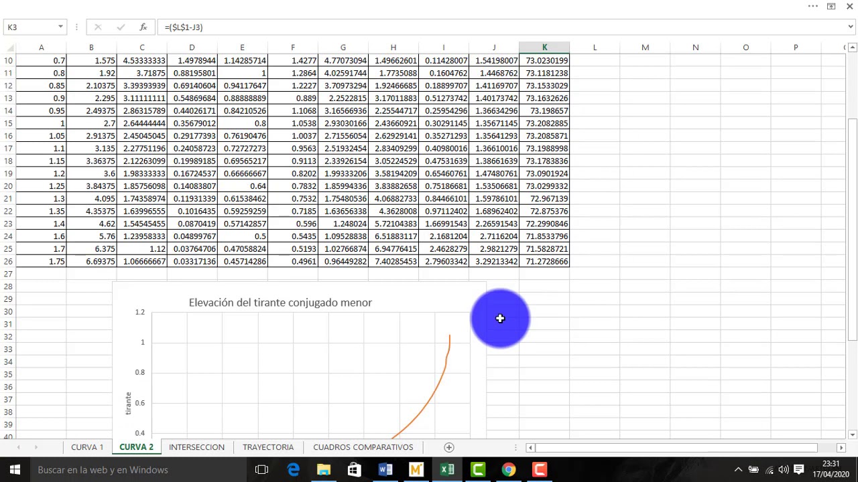The height and width of the screenshot is (482, 858).
Task: Click the horizontal scrollbar thumb
Action: (676, 447)
